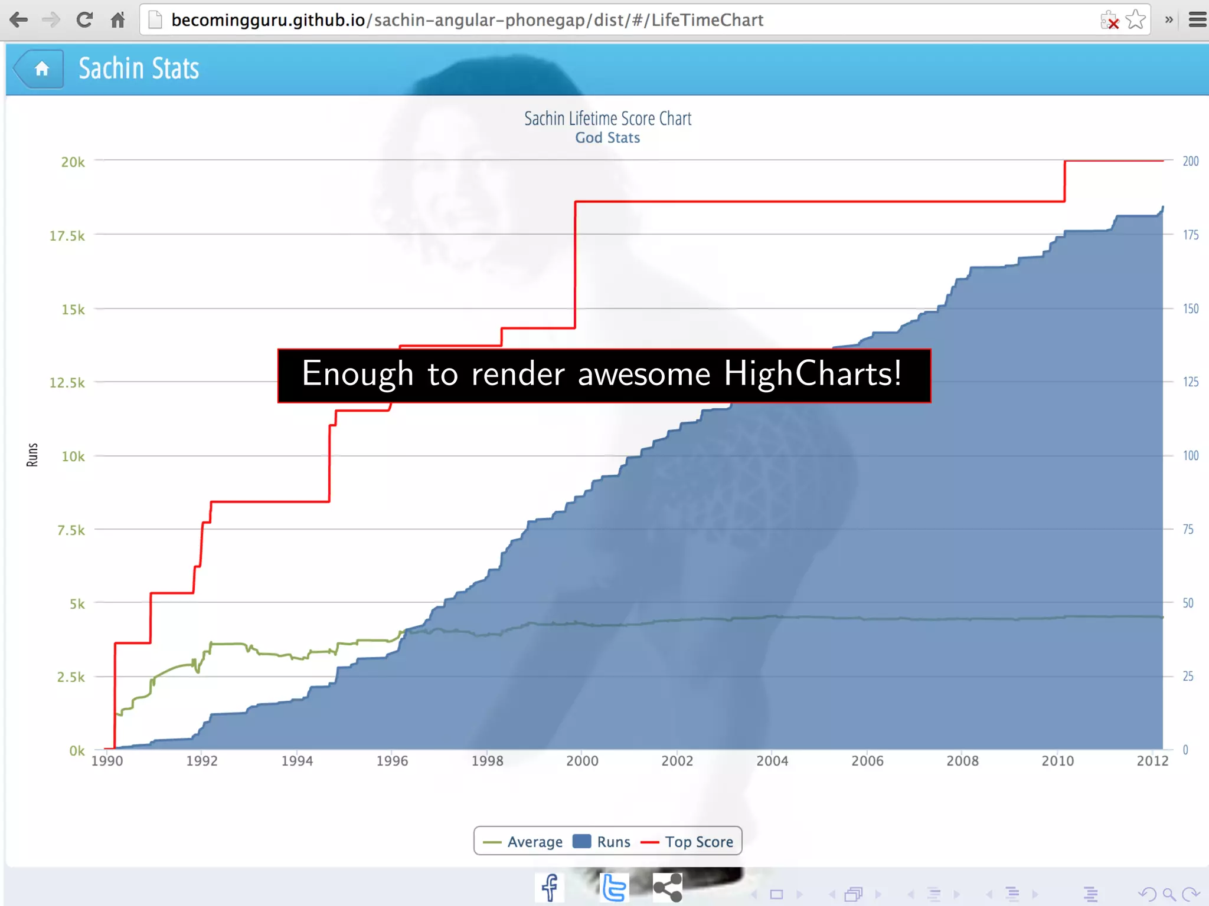This screenshot has width=1209, height=906.
Task: Go to the previous frame arrow
Action: (x=832, y=895)
